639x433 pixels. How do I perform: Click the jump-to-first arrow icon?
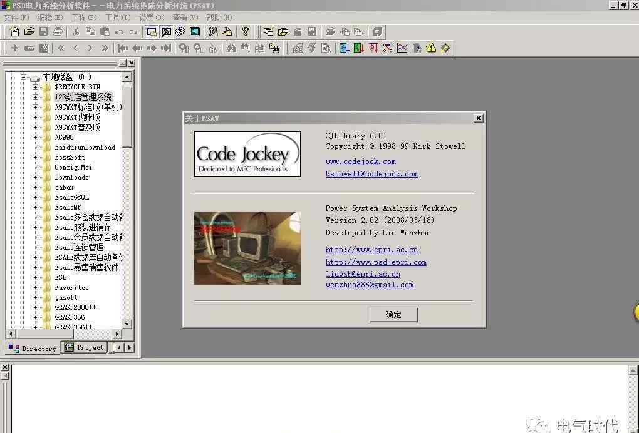click(x=122, y=48)
